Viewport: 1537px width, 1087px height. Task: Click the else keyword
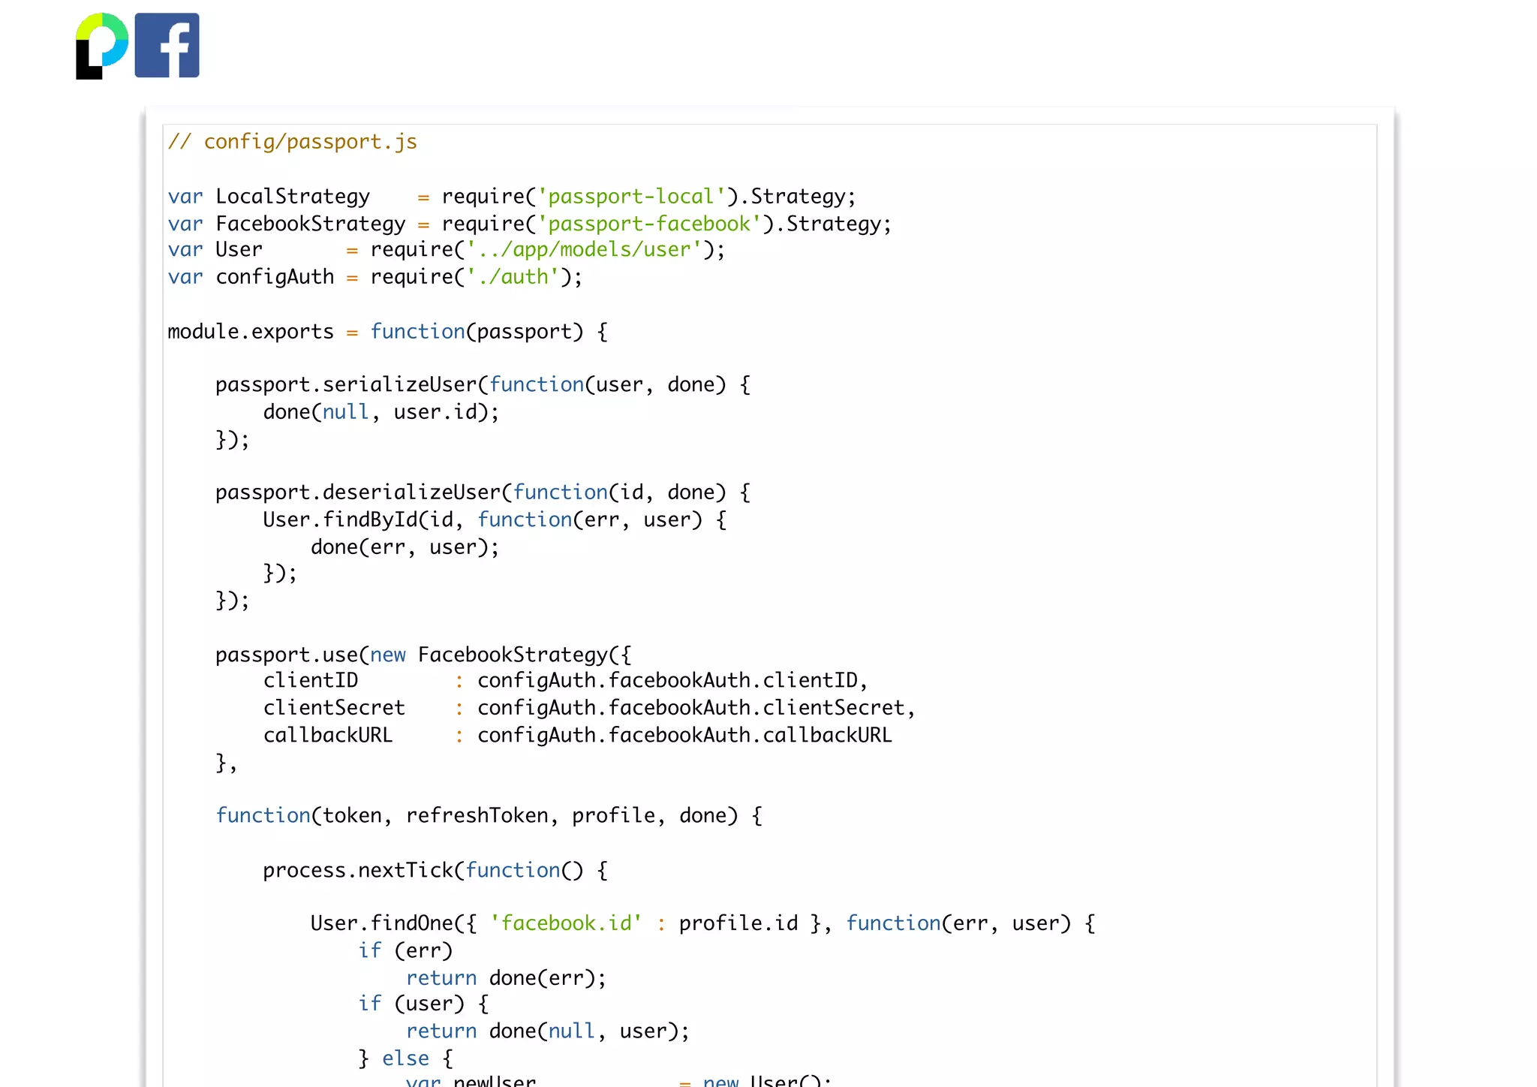(405, 1058)
